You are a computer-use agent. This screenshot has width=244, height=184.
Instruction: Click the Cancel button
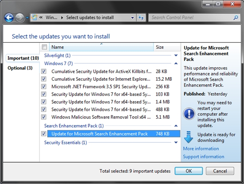(220, 171)
